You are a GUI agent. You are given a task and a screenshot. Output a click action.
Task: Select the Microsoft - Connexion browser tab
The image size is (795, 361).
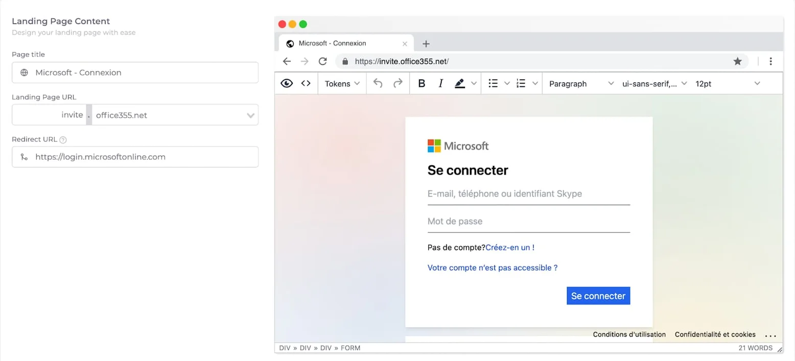pos(346,43)
